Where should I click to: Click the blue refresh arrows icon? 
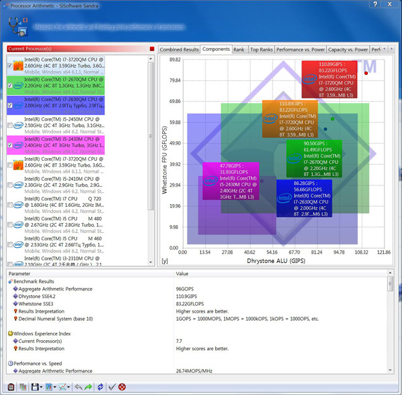100,387
